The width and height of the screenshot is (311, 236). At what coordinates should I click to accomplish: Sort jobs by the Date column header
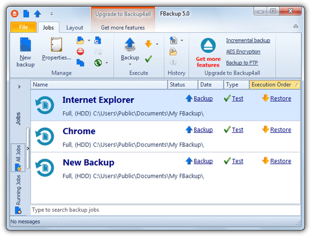(x=211, y=85)
